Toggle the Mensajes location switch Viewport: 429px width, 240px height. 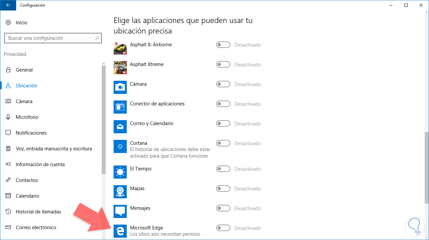223,208
